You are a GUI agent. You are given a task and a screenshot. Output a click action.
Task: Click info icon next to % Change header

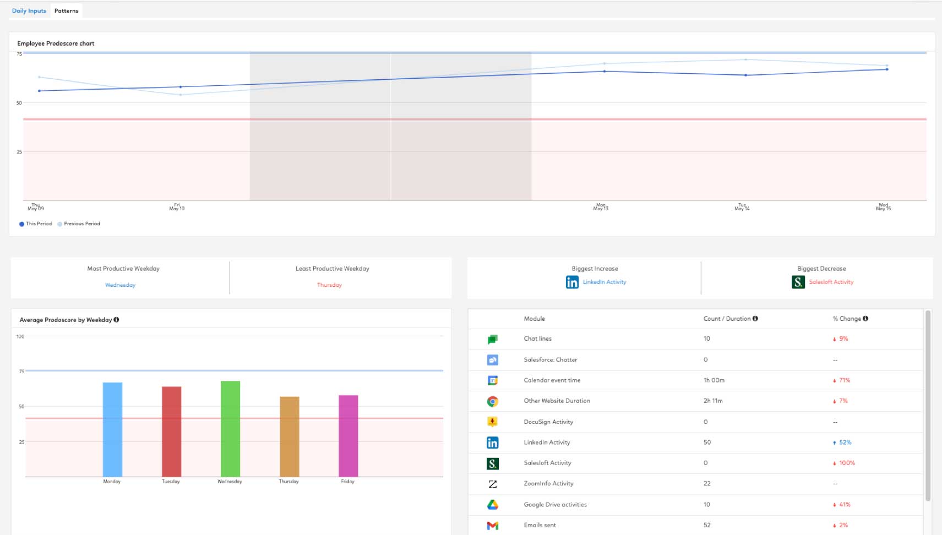pos(865,319)
